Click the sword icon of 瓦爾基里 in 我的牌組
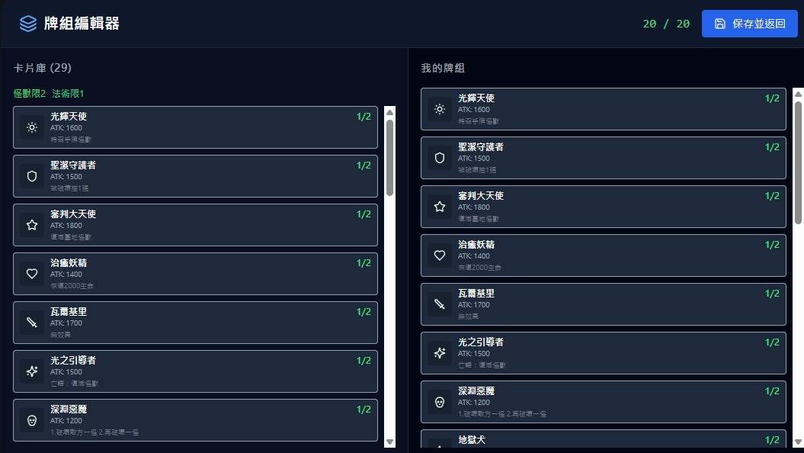Image resolution: width=804 pixels, height=453 pixels. 440,304
